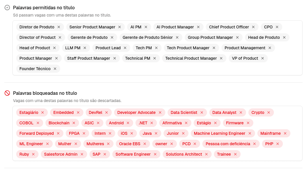306x171 pixels.
Task: Remove the Software Engineer blocked tag
Action: pyautogui.click(x=155, y=154)
